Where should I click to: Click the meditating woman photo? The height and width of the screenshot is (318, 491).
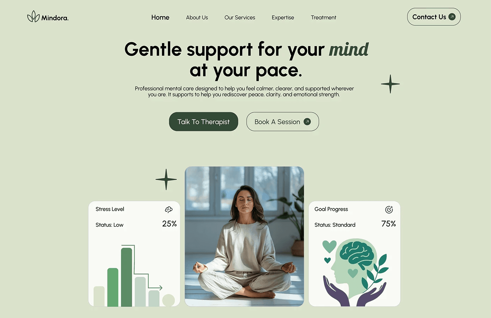coord(244,236)
